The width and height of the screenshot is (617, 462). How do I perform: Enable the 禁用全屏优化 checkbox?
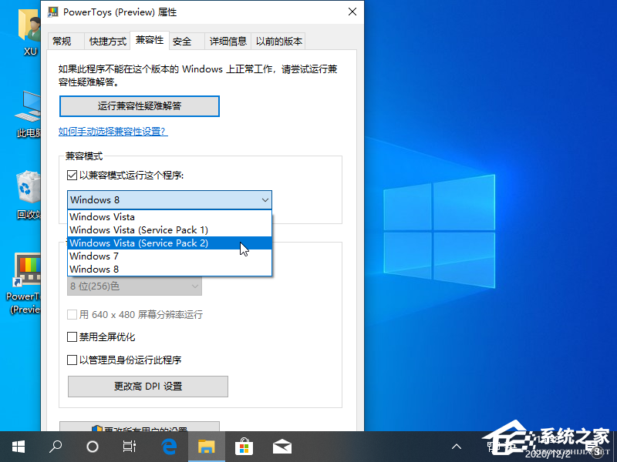[x=72, y=336]
